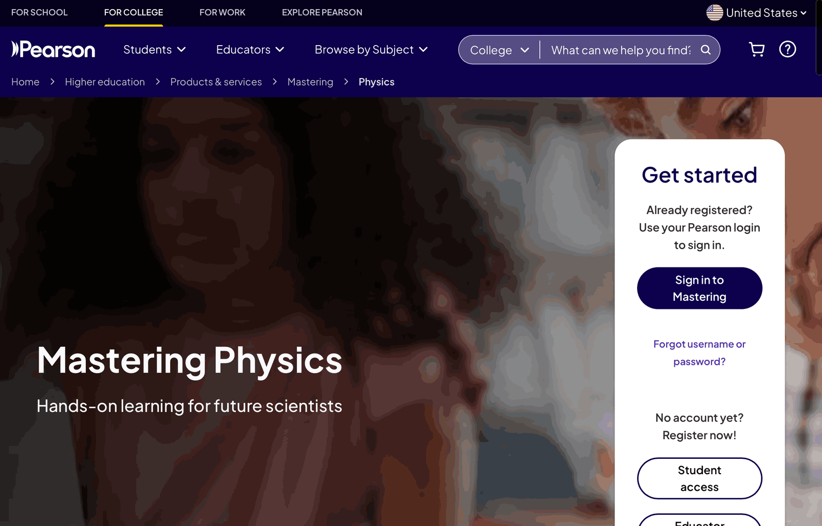Click the search magnifier icon
This screenshot has height=526, width=822.
(706, 50)
